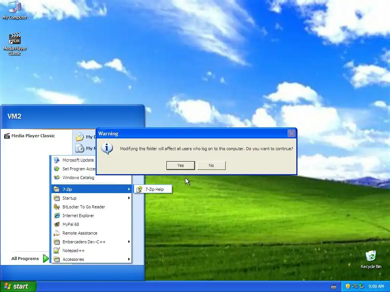Screen dimensions: 390x292
Task: Launch Internet Explorer from All Programs
Action: 91,216
